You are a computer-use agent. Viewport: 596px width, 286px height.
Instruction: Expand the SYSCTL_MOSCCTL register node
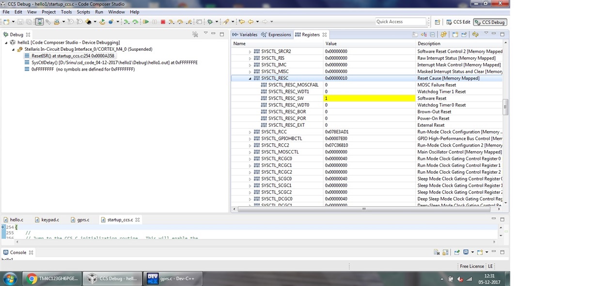(x=250, y=152)
